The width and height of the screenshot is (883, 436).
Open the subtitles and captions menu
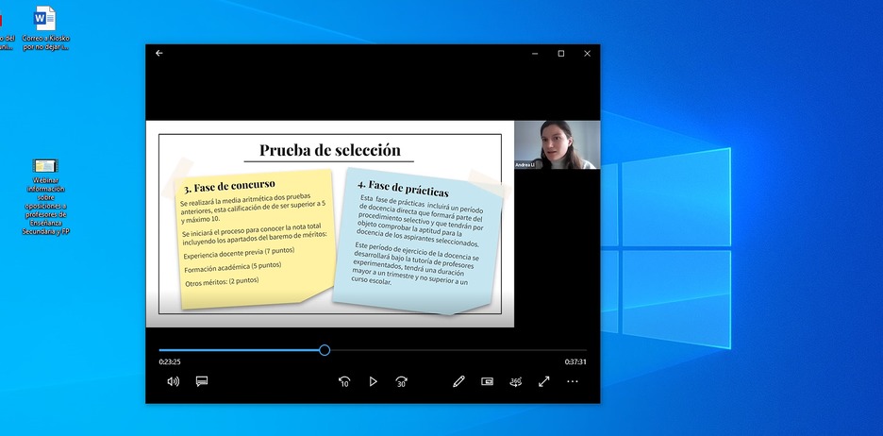pyautogui.click(x=201, y=381)
